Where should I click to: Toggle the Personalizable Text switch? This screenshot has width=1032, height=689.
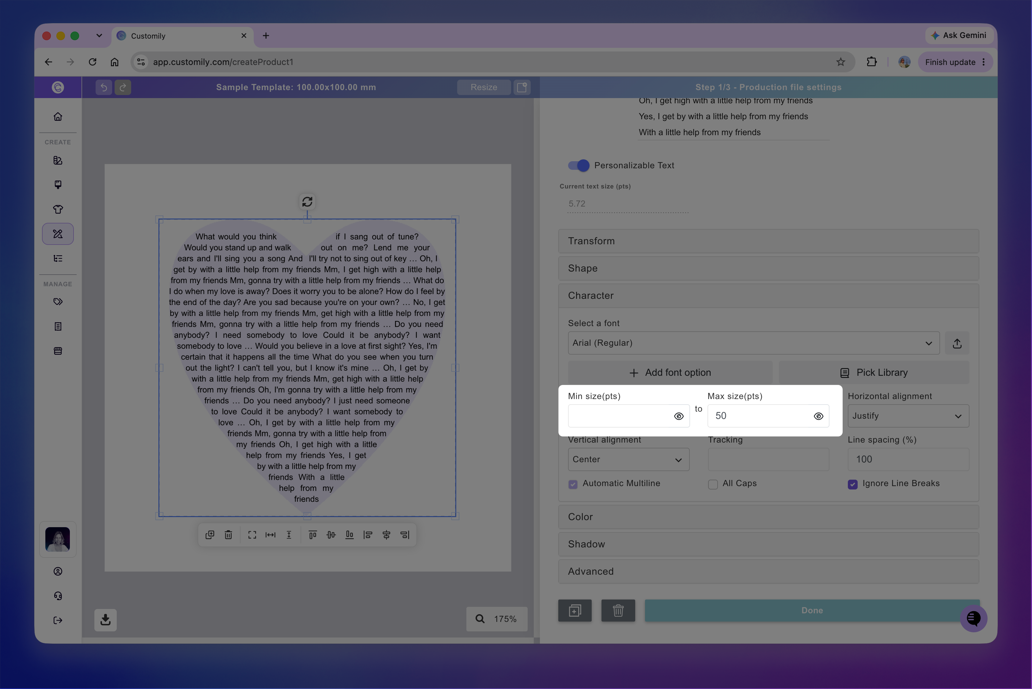click(x=579, y=165)
